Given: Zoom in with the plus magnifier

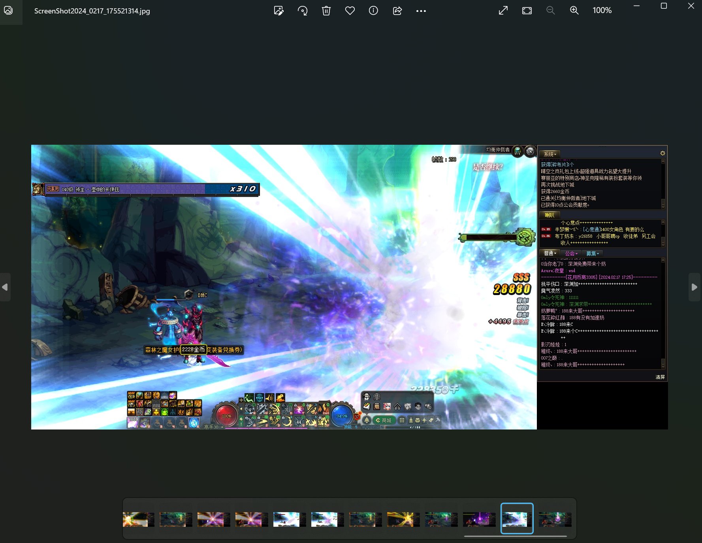Looking at the screenshot, I should [x=574, y=11].
